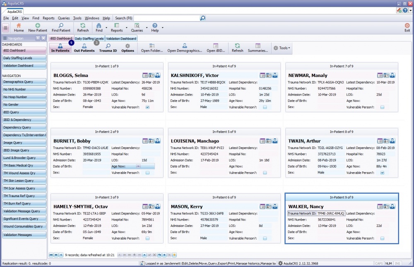The width and height of the screenshot is (414, 267).
Task: Enable Vulnerable Person for WALKER, Nancy
Action: (x=382, y=238)
